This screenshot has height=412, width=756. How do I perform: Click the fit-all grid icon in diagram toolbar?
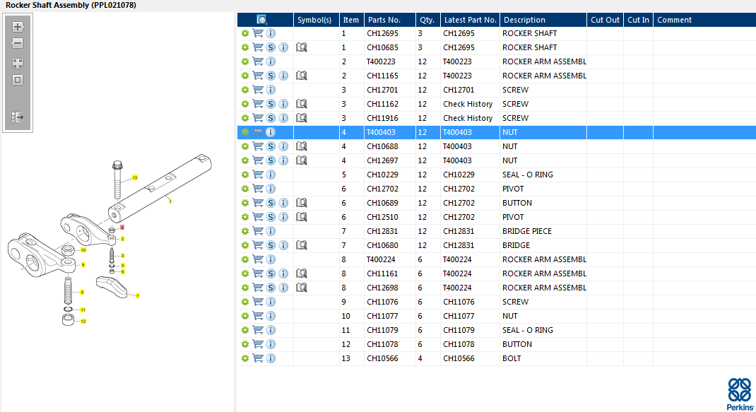click(18, 64)
